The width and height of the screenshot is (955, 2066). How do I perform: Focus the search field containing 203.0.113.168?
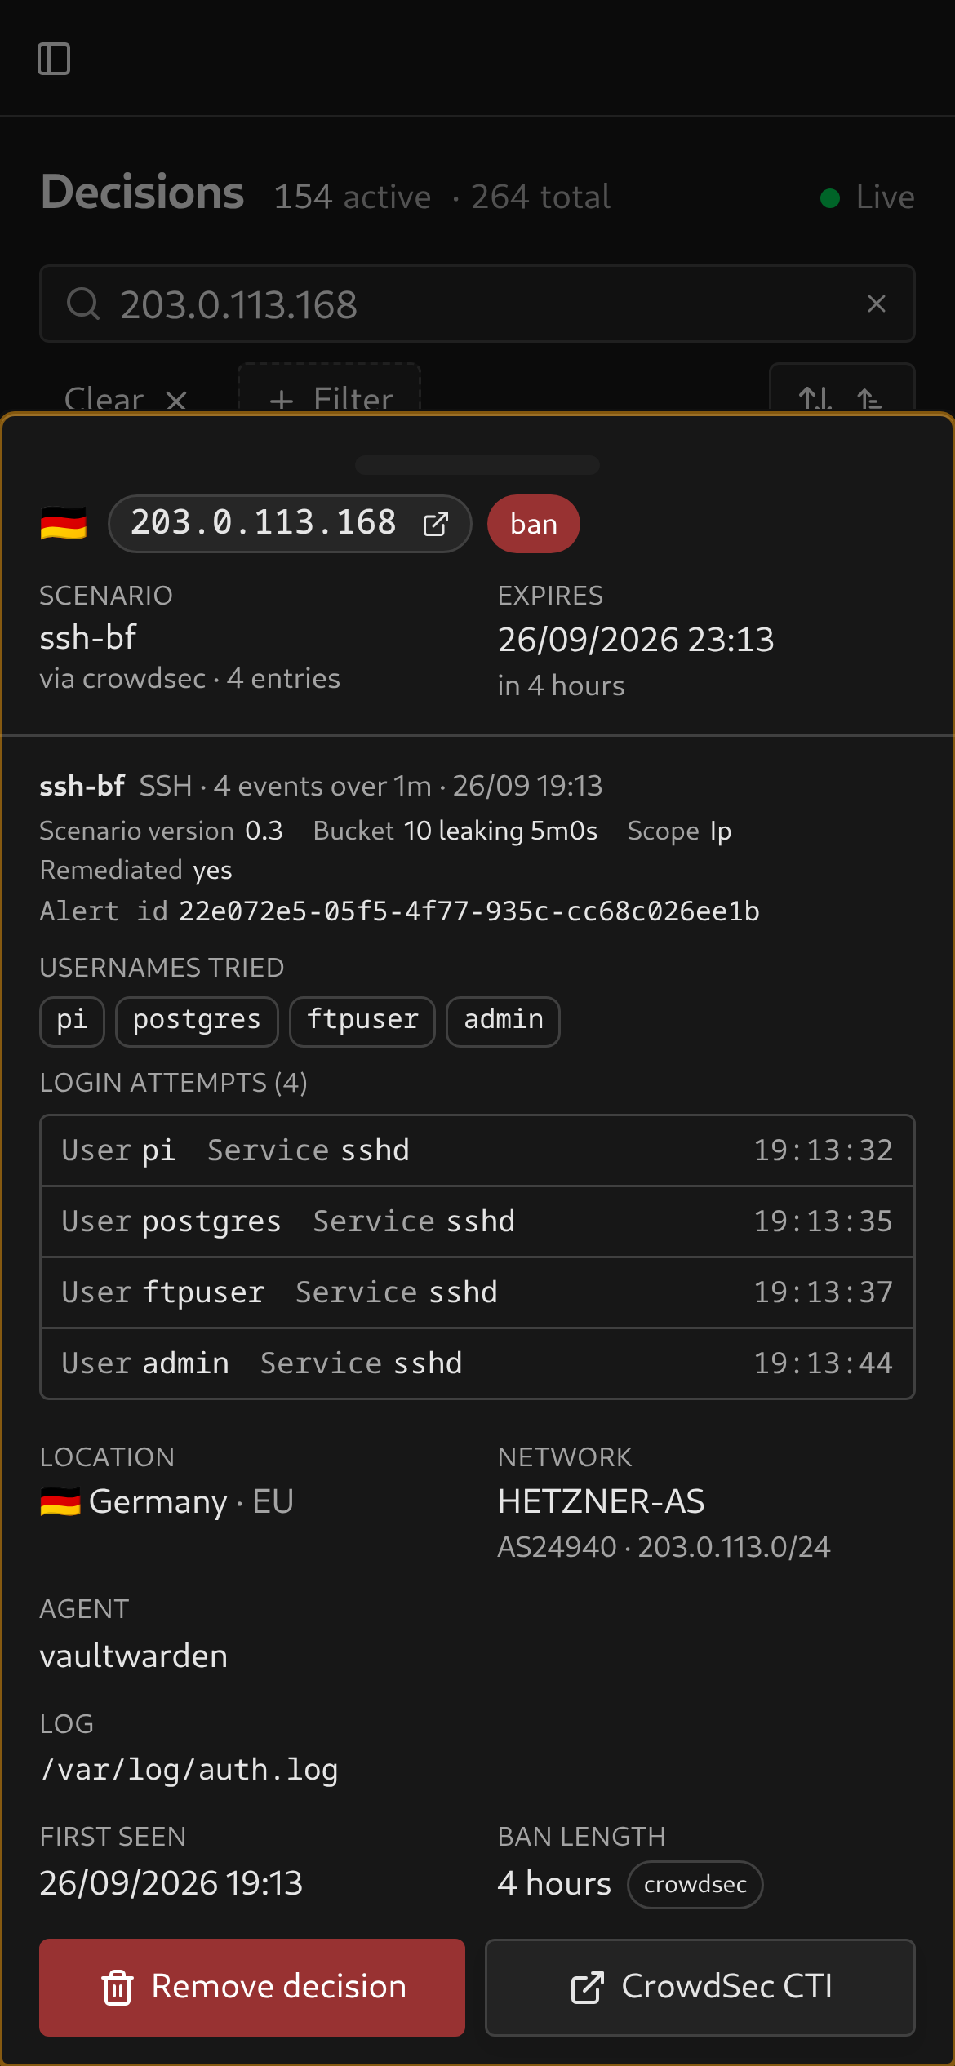[477, 304]
